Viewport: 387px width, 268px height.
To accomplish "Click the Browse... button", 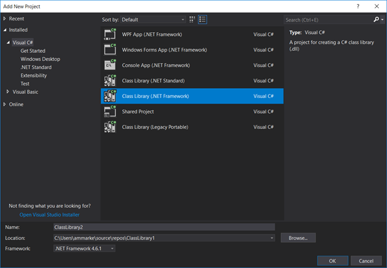I will 298,238.
